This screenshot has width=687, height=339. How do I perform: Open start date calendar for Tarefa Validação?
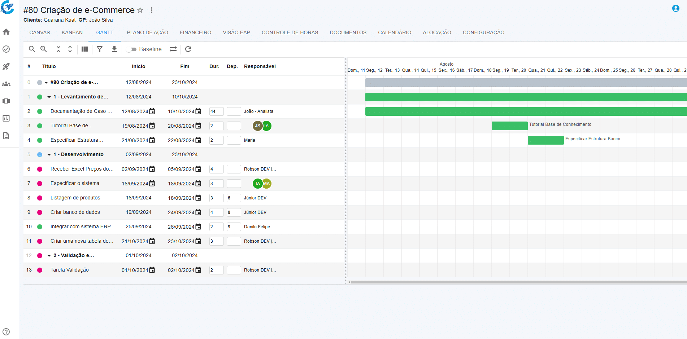[152, 270]
